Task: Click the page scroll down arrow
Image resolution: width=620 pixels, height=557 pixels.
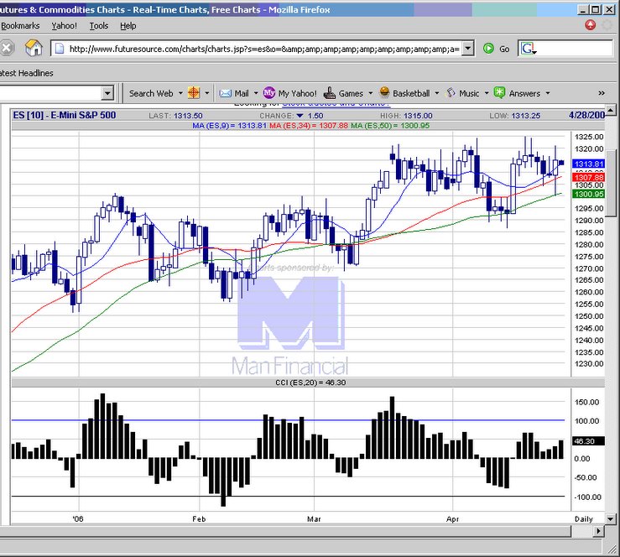Action: point(611,519)
